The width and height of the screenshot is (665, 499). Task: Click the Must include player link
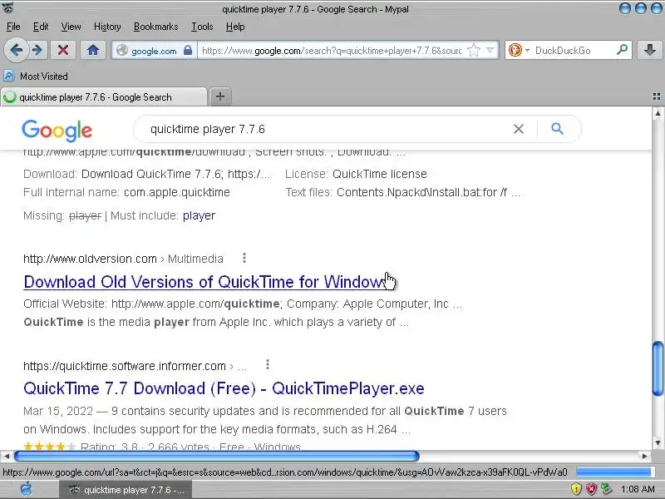pyautogui.click(x=199, y=215)
